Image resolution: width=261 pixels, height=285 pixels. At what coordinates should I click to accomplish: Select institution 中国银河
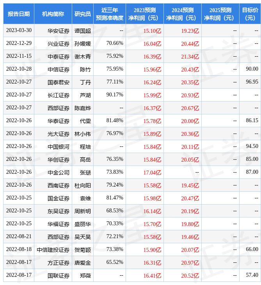pyautogui.click(x=59, y=147)
